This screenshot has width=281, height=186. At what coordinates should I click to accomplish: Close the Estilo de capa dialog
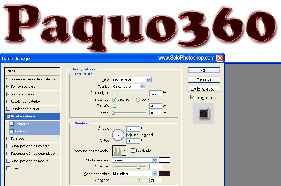click(220, 58)
